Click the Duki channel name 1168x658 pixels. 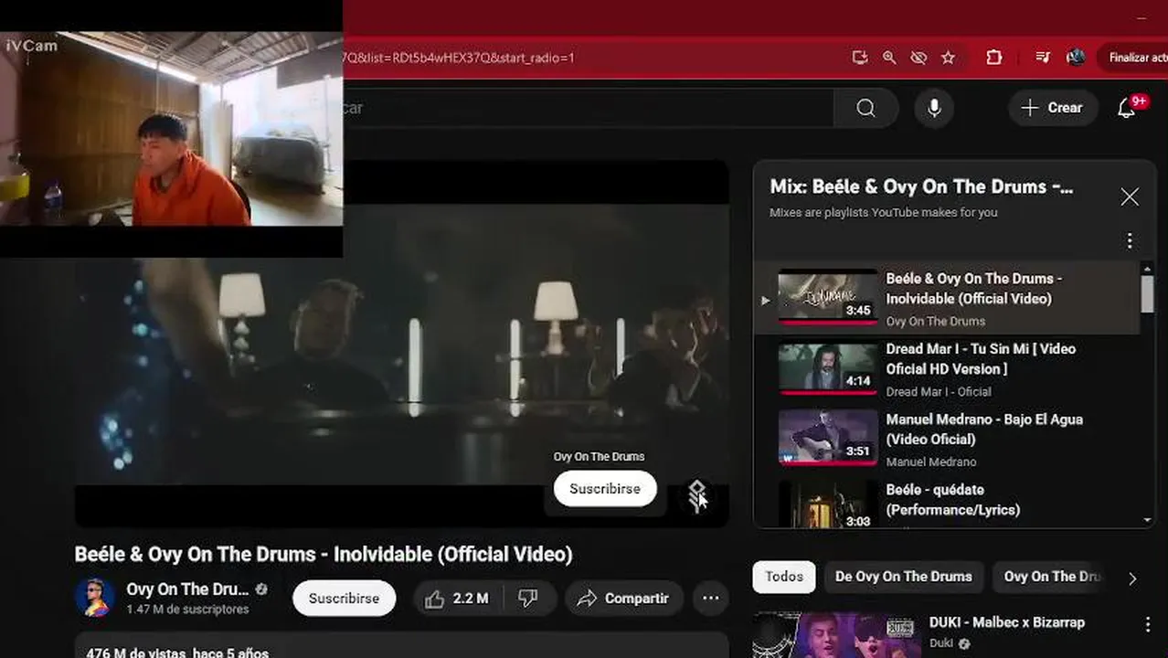(x=941, y=643)
